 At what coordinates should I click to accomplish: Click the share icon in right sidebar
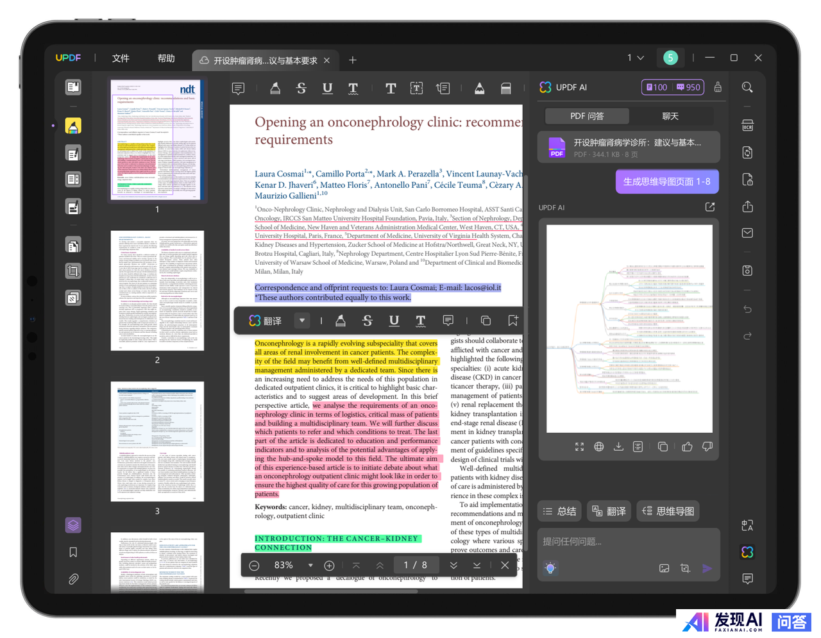pyautogui.click(x=747, y=206)
